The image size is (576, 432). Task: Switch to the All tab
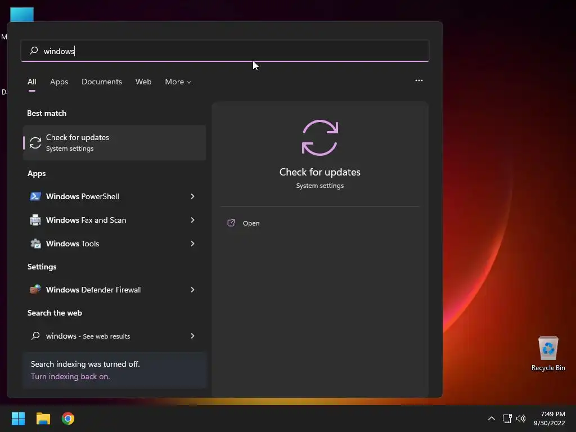[x=32, y=82]
